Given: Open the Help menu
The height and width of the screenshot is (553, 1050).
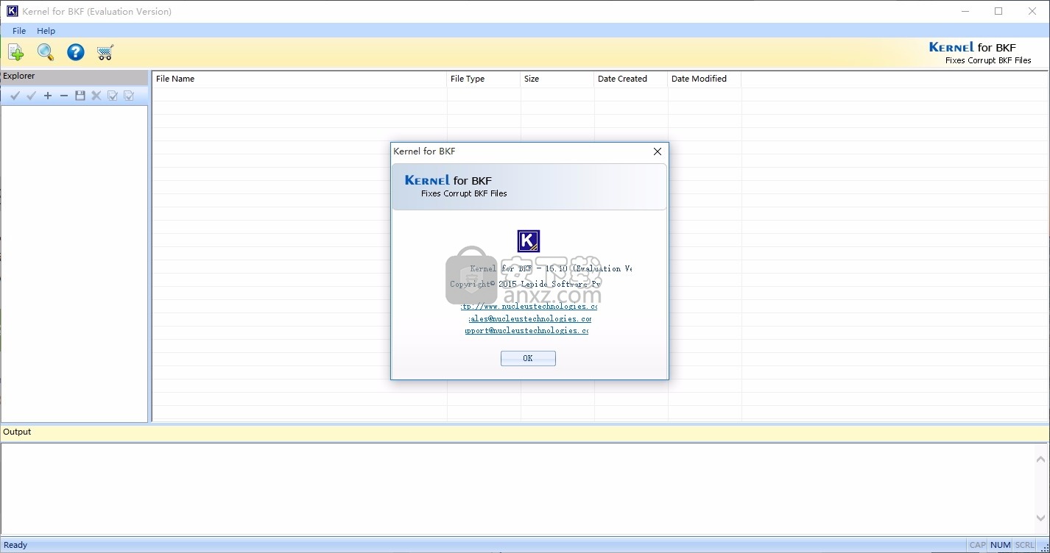Looking at the screenshot, I should 46,31.
